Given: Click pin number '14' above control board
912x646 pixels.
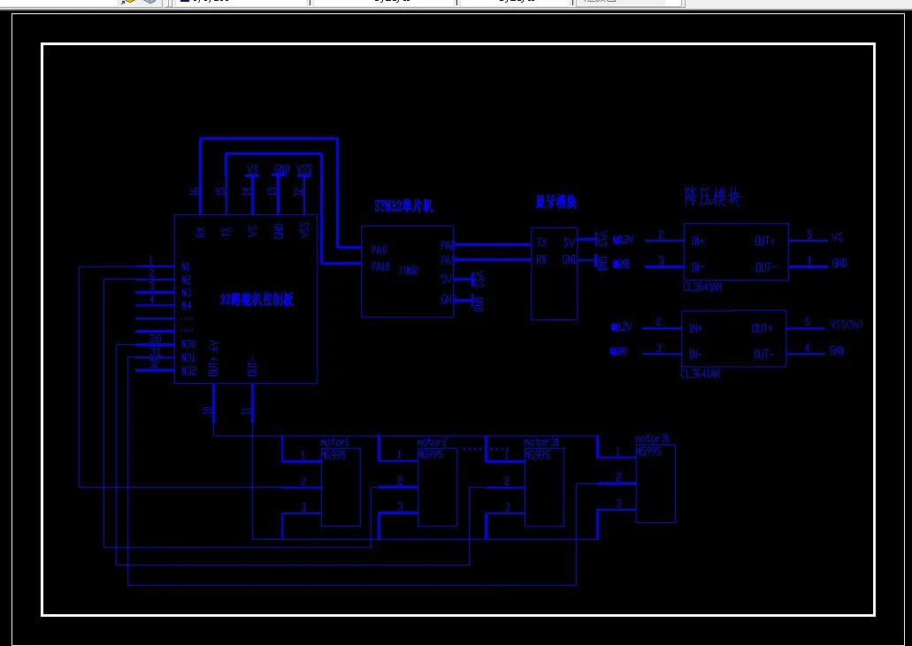Looking at the screenshot, I should (x=247, y=191).
